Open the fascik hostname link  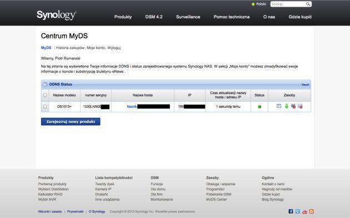pyautogui.click(x=132, y=107)
